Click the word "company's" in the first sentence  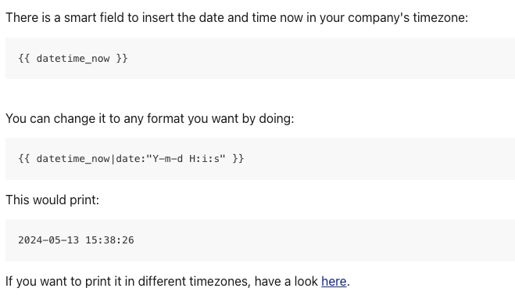point(379,18)
